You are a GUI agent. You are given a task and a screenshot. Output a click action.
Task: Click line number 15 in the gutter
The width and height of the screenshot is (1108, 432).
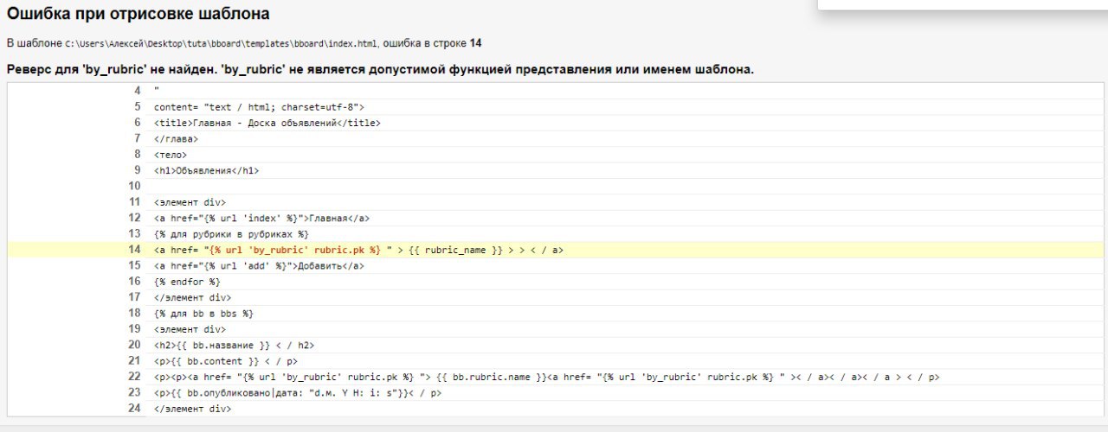pos(134,265)
